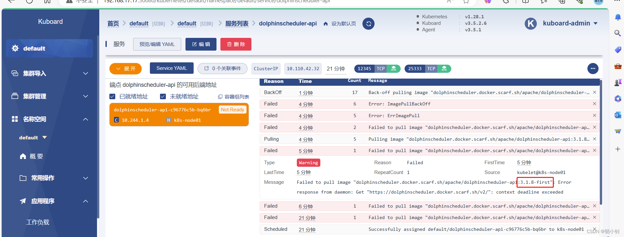Click the service age 21 分钟 label

336,69
